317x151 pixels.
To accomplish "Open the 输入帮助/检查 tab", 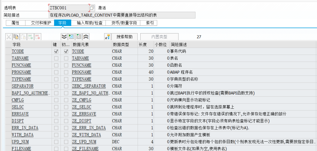I will pos(88,23).
